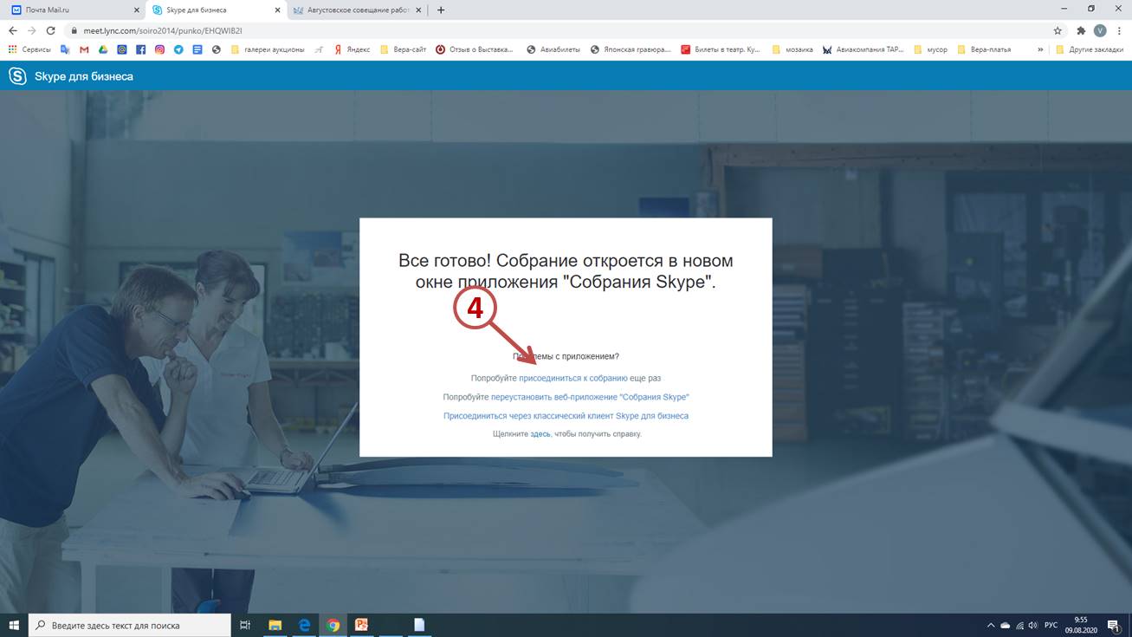
Task: Expand hidden bookmarks with the chevron
Action: click(x=1040, y=49)
